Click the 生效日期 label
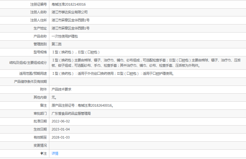Screen dimensions: 246x159 (40, 130)
